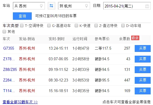Screen dimensions: 153x105
Task: Click duration 2小时58分
Action: [81, 59]
